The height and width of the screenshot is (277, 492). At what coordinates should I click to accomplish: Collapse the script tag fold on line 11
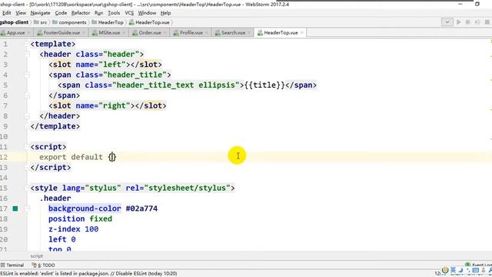(x=27, y=147)
